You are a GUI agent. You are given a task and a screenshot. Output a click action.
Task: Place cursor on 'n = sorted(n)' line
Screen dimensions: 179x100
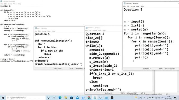136,29
